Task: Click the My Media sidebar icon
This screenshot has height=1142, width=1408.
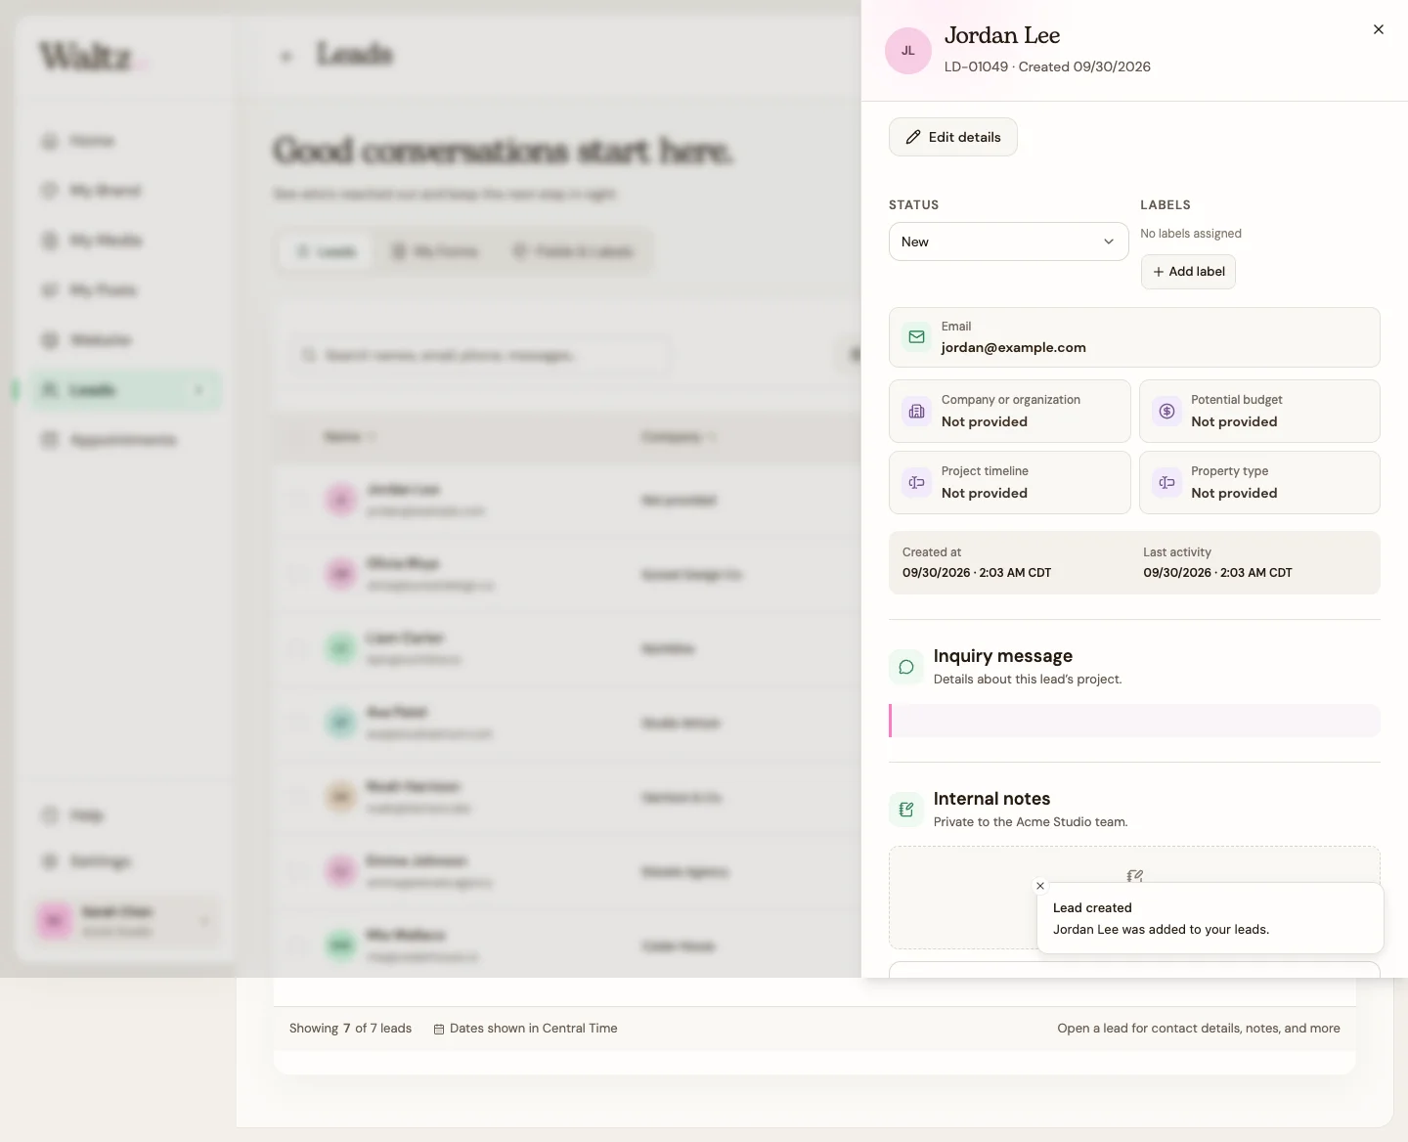Action: coord(50,240)
